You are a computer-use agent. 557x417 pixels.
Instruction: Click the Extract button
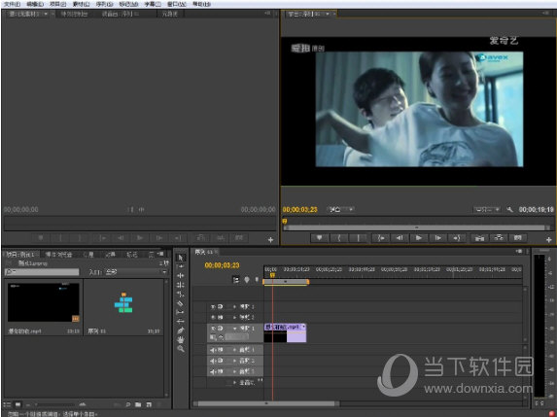[x=499, y=238]
